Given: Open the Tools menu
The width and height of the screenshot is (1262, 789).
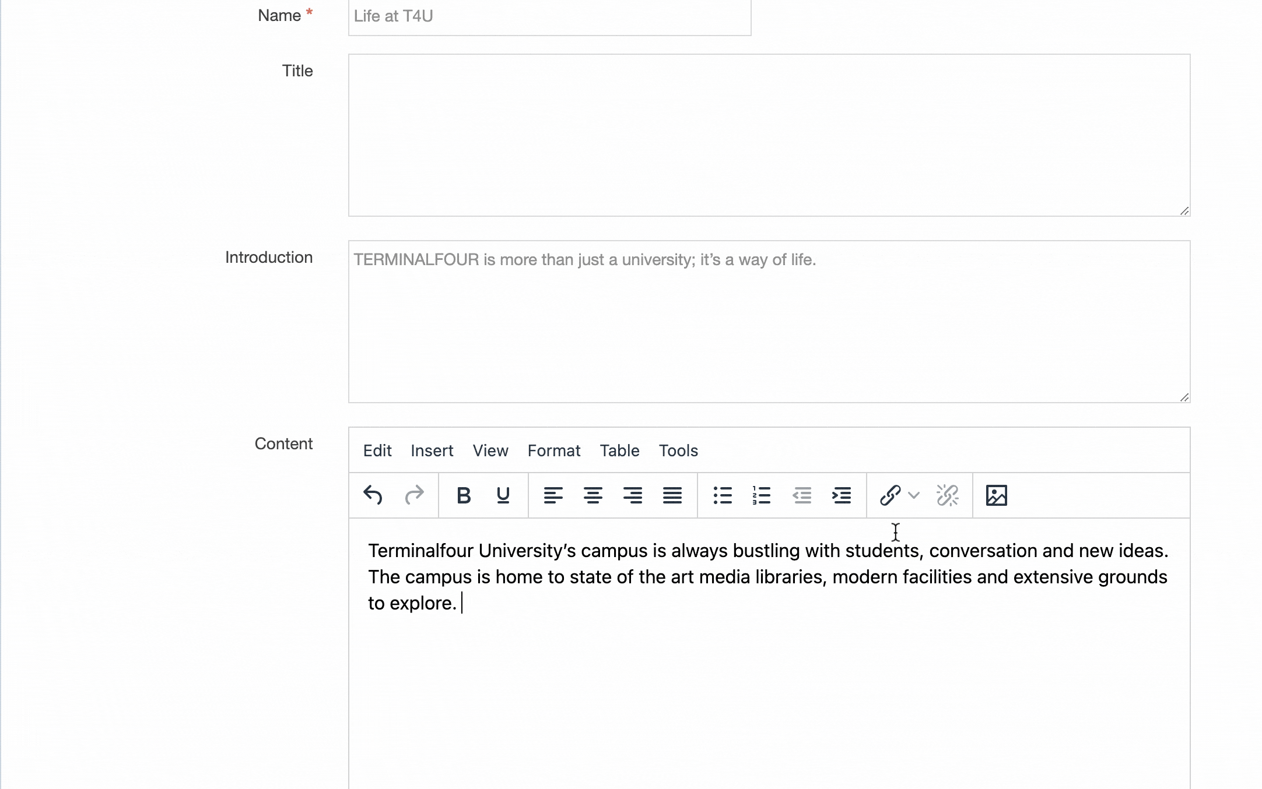Looking at the screenshot, I should coord(678,450).
